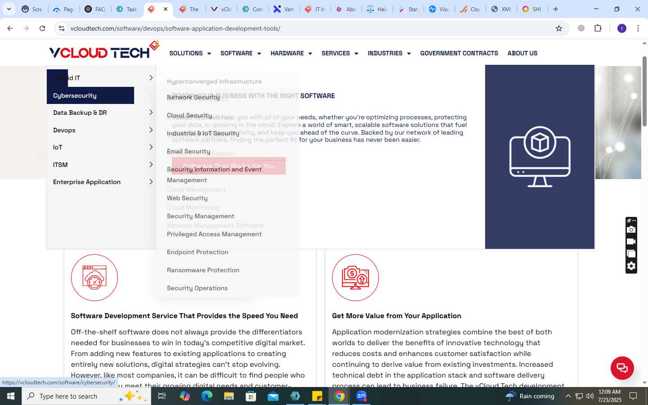The height and width of the screenshot is (405, 648).
Task: Open the Chrome profile avatar
Action: coord(622,28)
